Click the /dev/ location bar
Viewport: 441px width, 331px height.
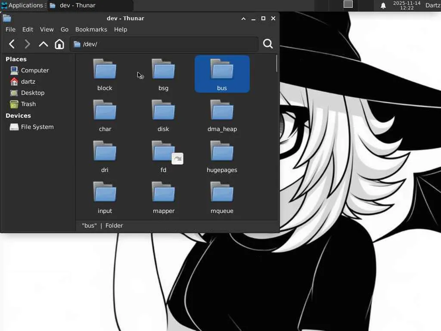164,44
